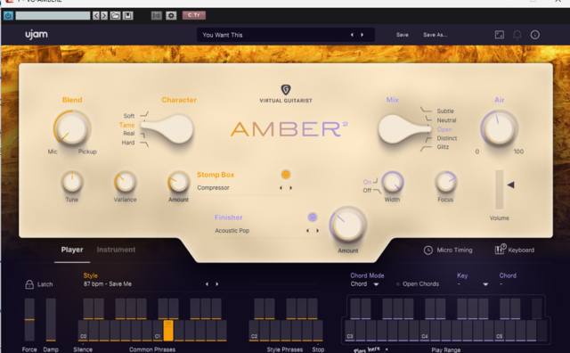The width and height of the screenshot is (570, 353).
Task: Click the Save button
Action: [x=402, y=35]
